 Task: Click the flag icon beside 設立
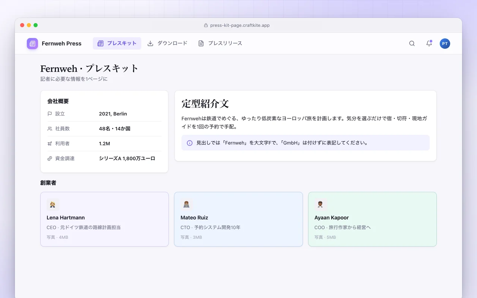coord(50,114)
